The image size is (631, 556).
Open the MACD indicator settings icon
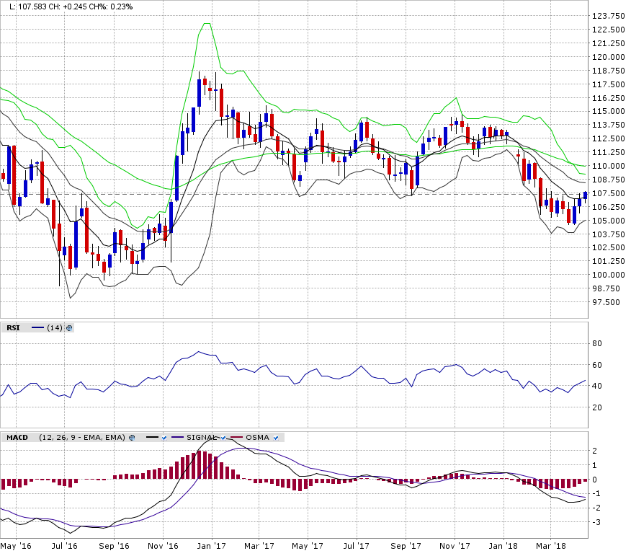[132, 438]
